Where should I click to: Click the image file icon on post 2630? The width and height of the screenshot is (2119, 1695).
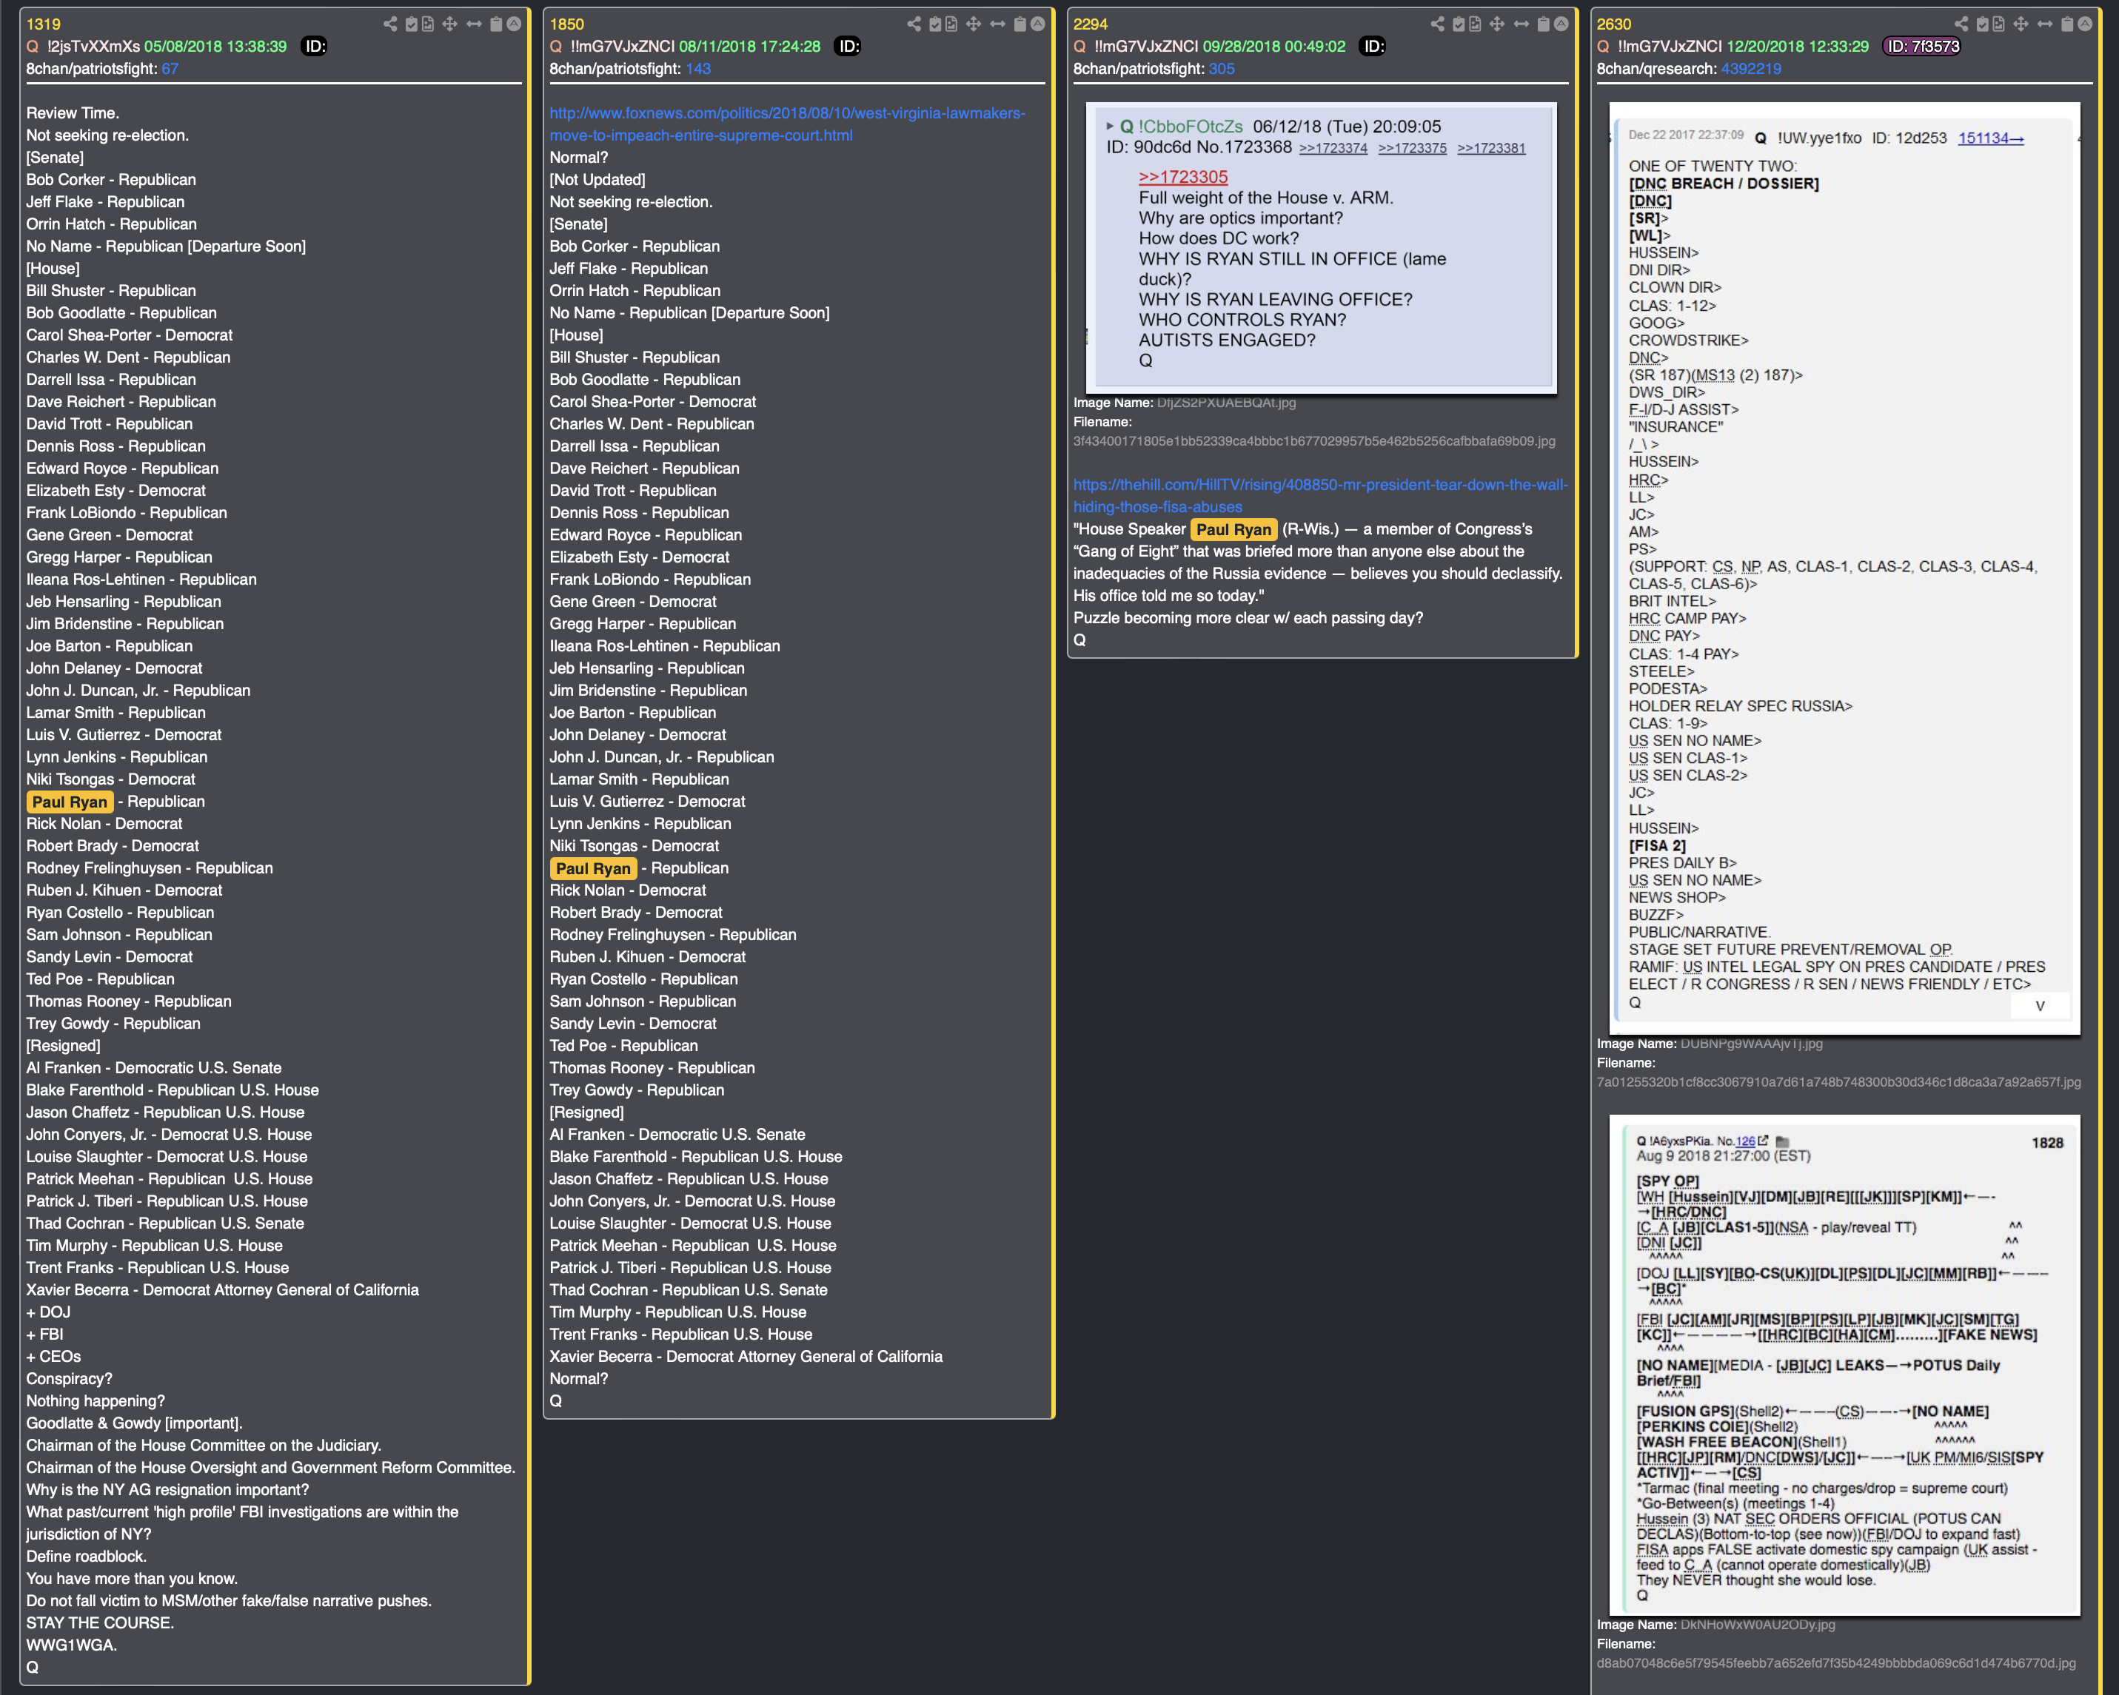tap(2000, 24)
